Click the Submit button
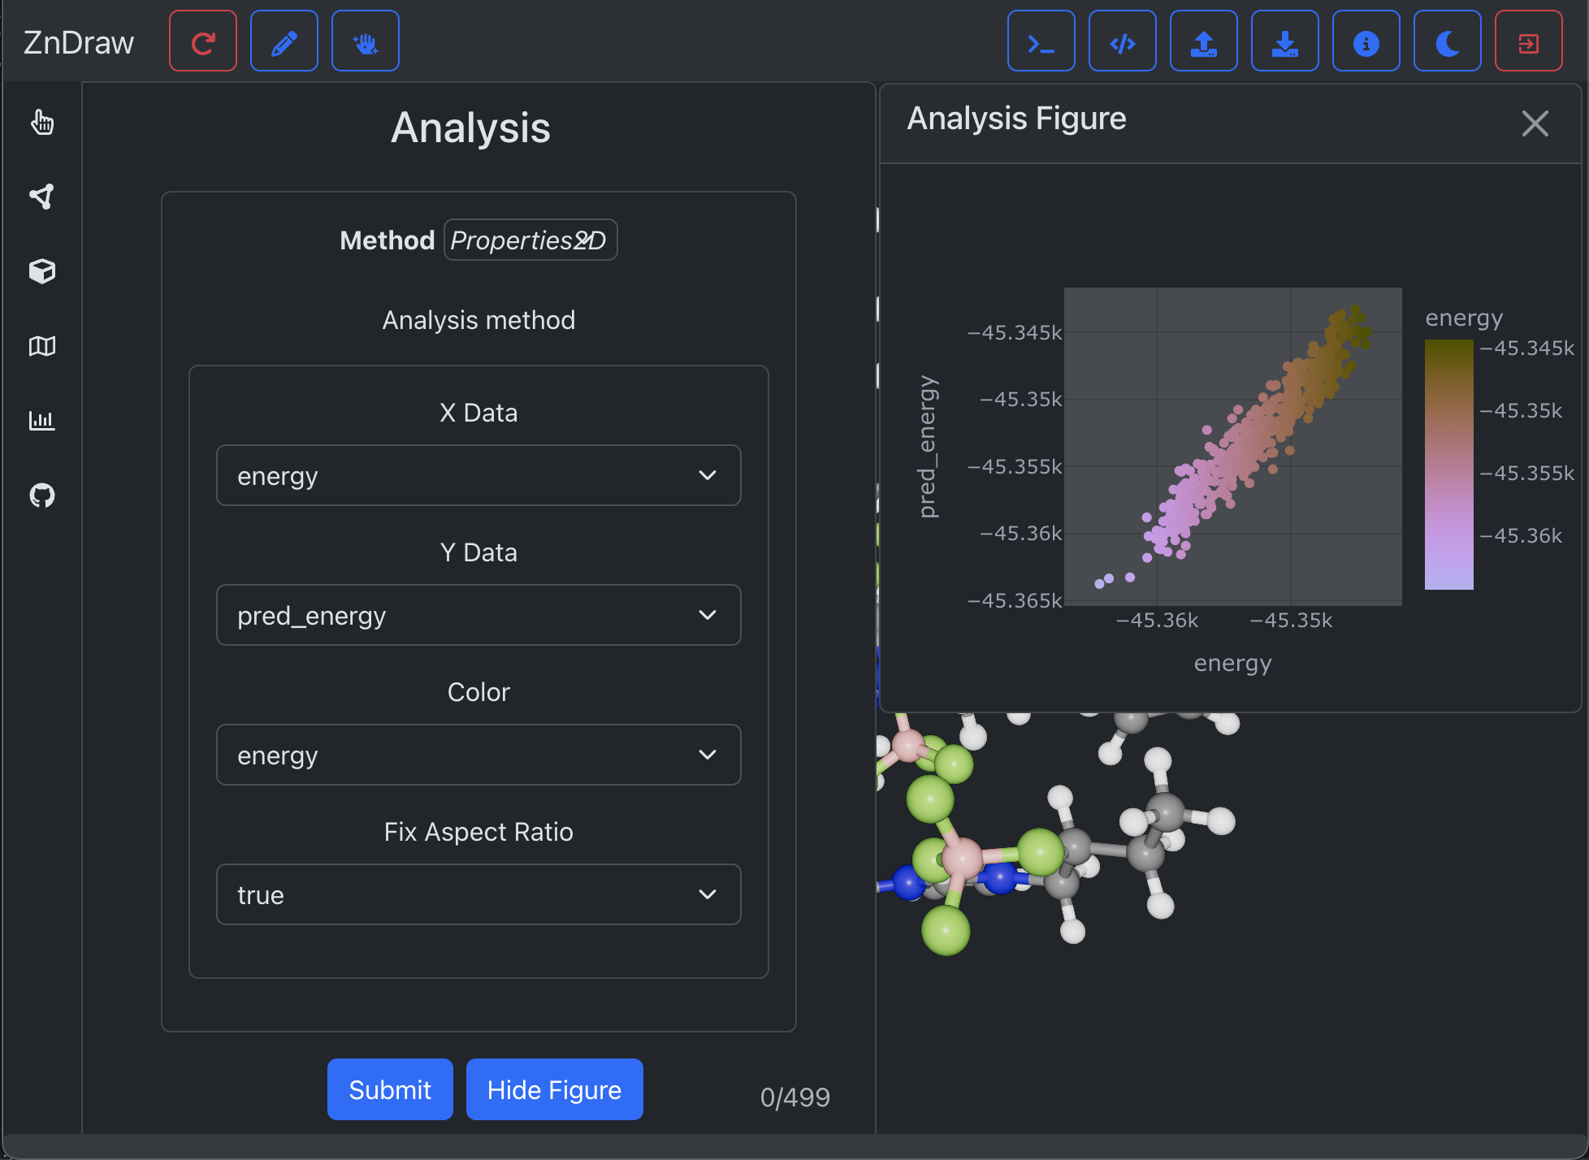Viewport: 1589px width, 1160px height. (388, 1089)
